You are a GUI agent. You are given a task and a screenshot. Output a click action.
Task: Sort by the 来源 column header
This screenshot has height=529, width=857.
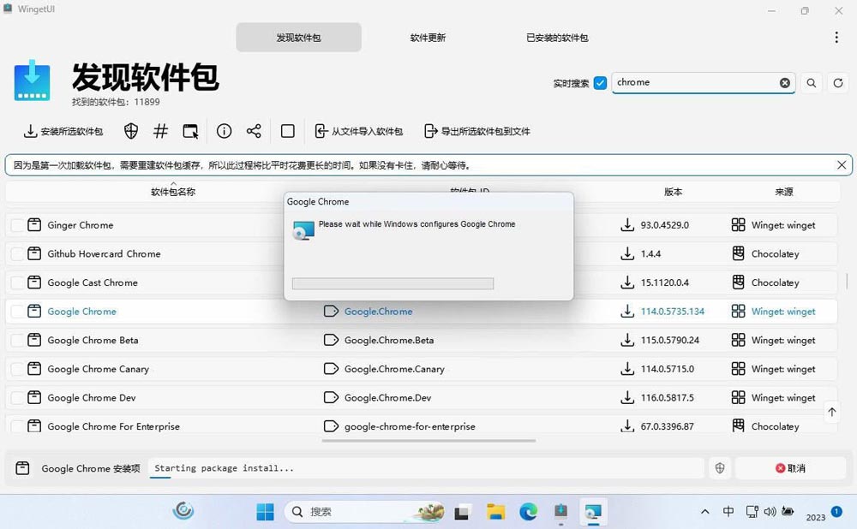pos(784,192)
